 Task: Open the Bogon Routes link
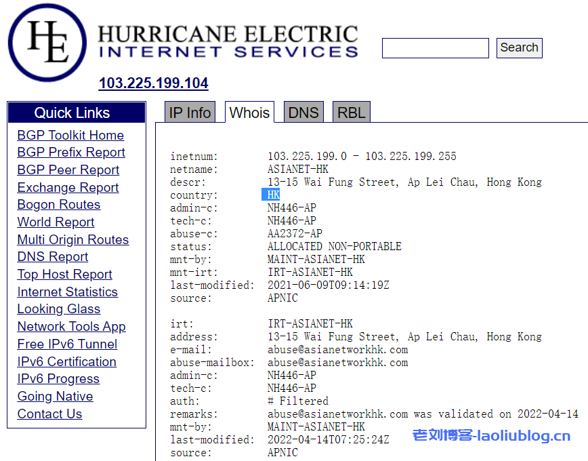(x=58, y=205)
